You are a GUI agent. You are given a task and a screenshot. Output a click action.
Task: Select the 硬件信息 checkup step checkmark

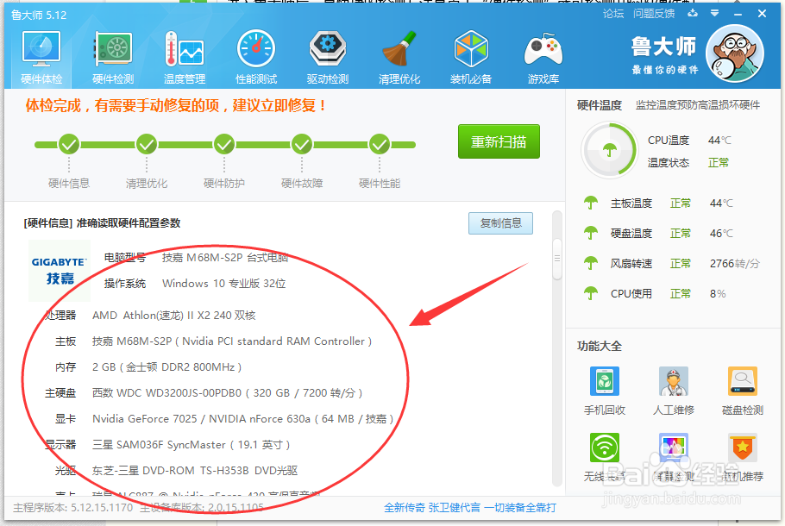tap(69, 145)
